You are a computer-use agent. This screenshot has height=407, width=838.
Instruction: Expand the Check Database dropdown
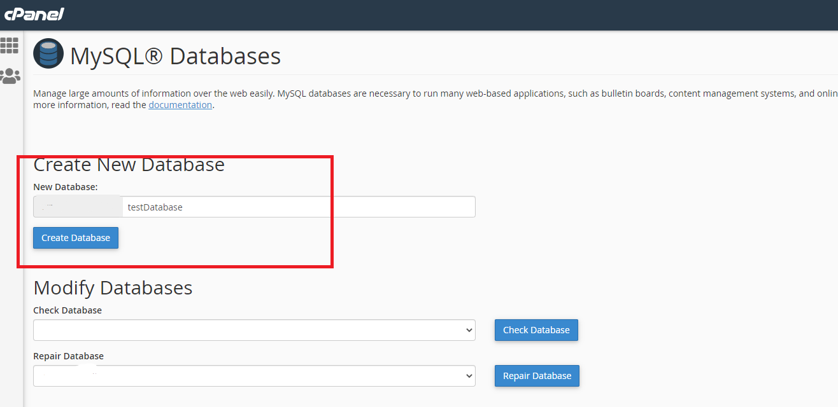[254, 330]
